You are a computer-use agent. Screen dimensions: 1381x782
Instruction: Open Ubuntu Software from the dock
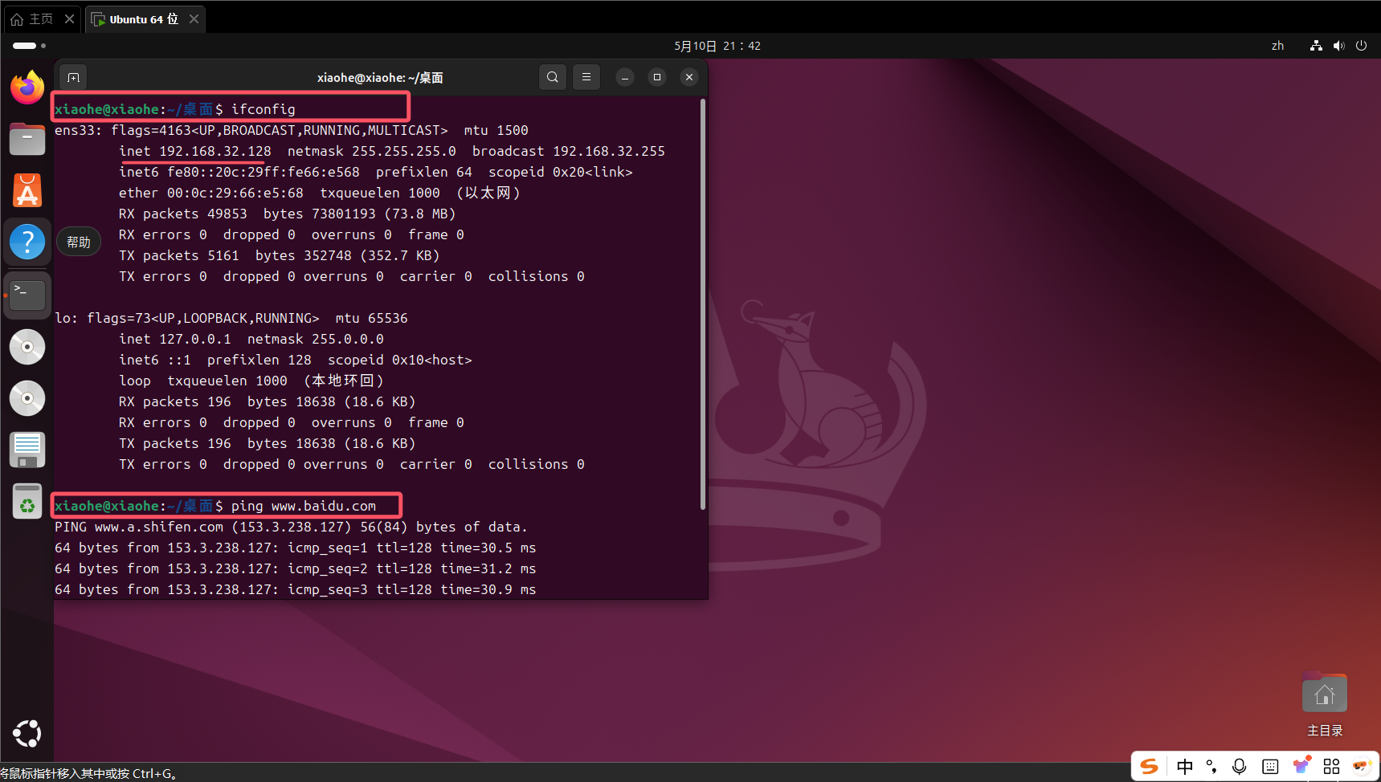(x=27, y=190)
